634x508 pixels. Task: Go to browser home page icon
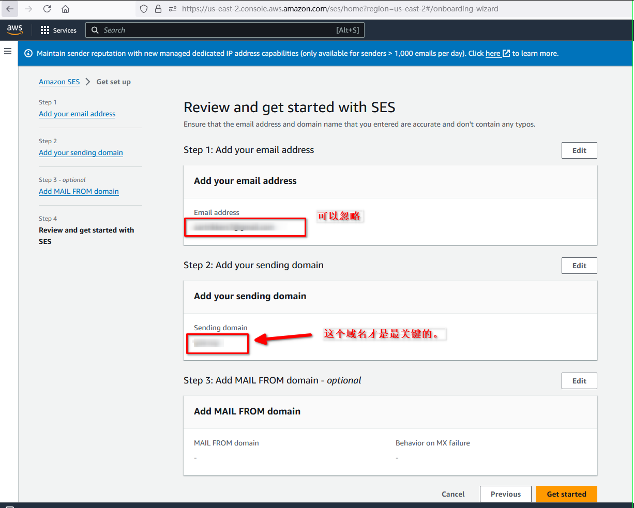(65, 9)
